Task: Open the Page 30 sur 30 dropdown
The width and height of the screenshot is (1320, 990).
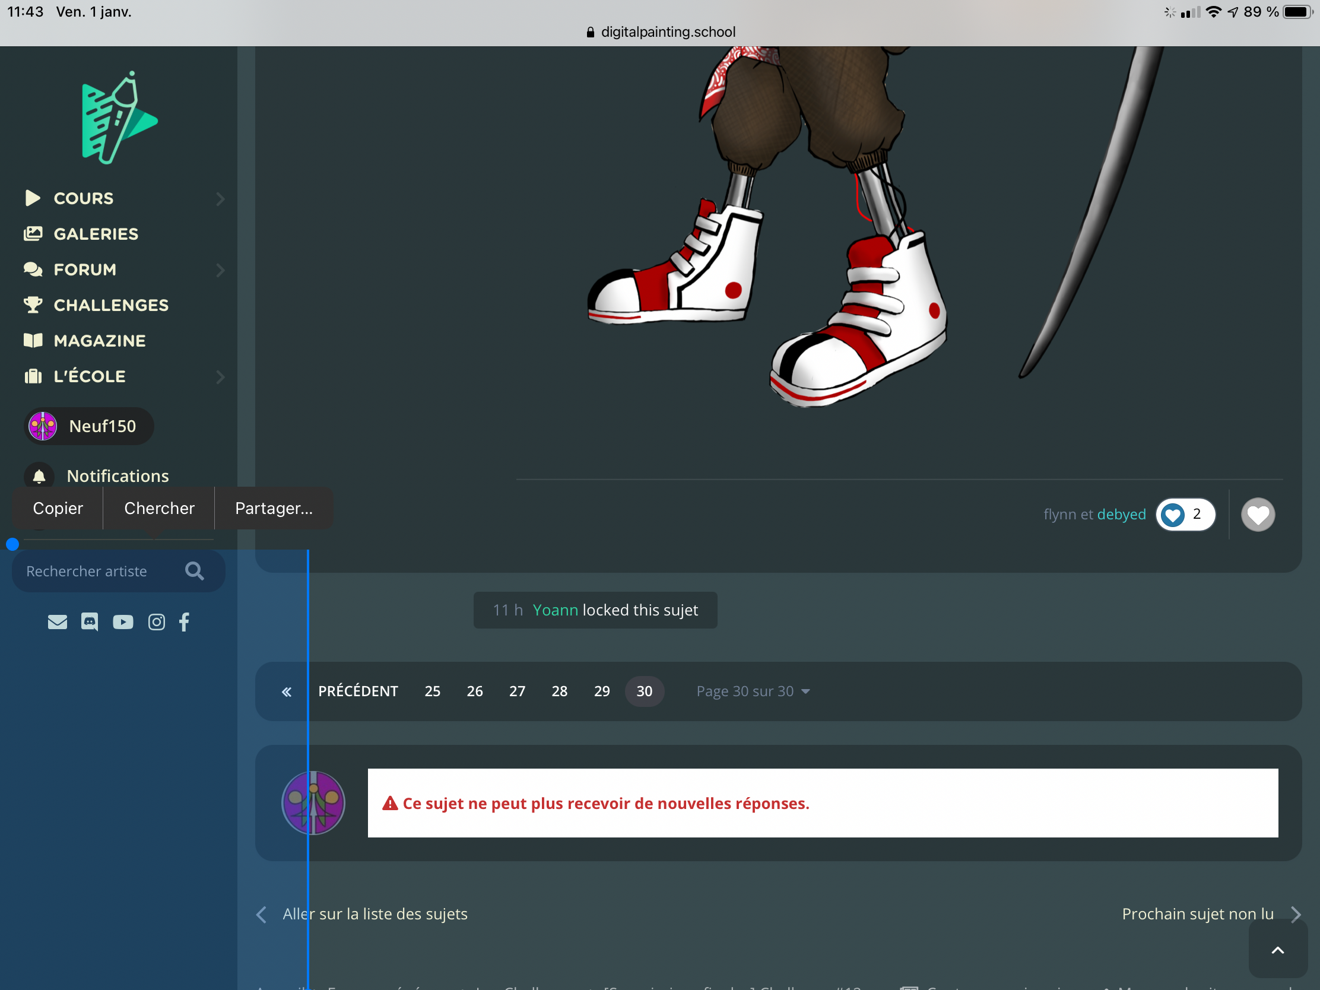Action: coord(753,691)
